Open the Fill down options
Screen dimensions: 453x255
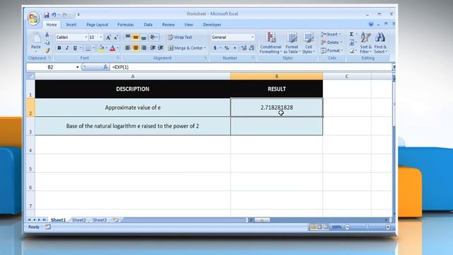tap(352, 42)
